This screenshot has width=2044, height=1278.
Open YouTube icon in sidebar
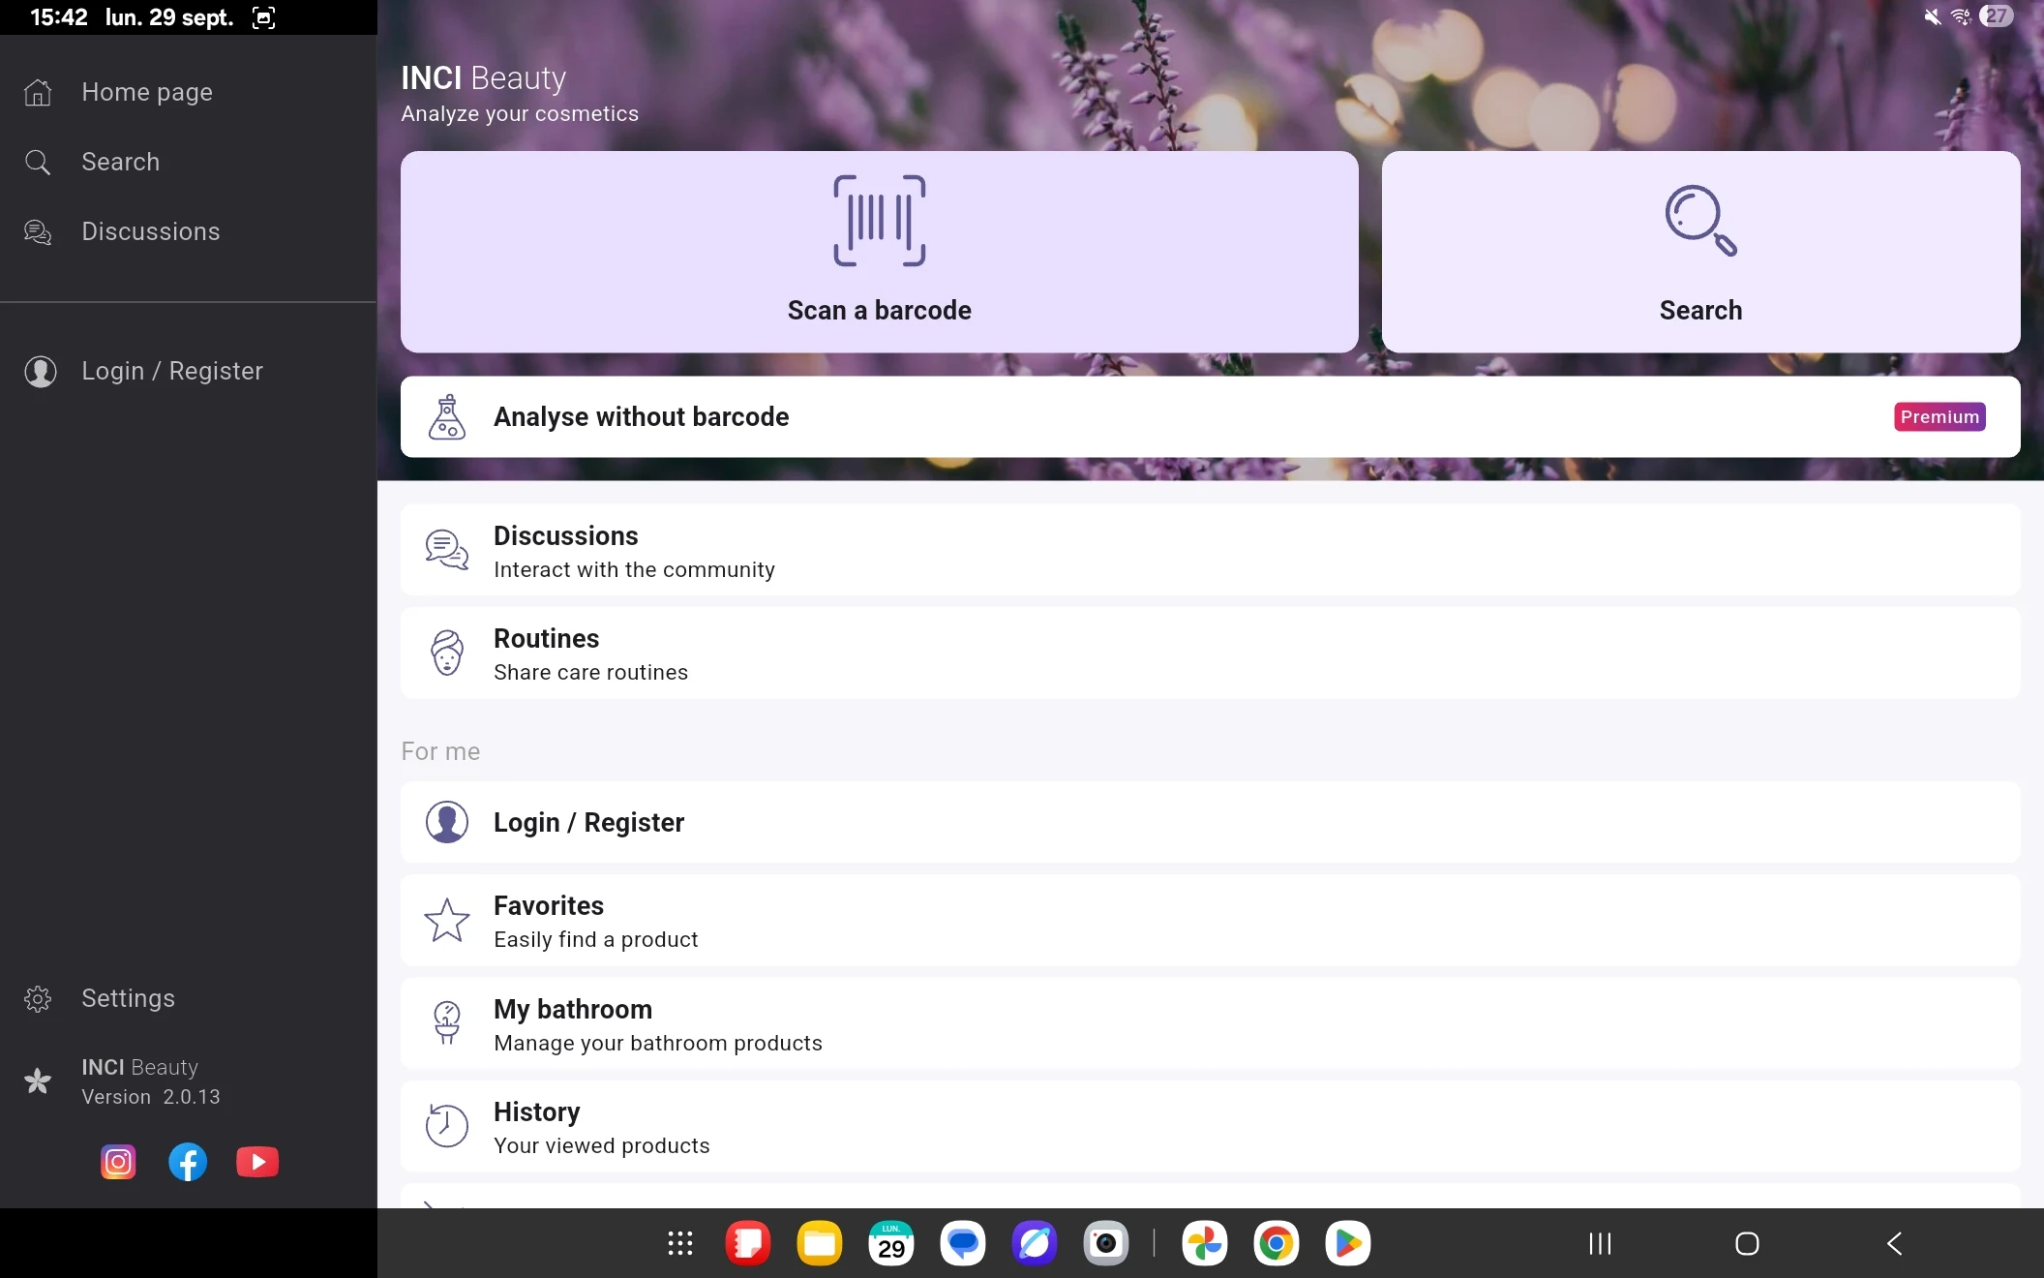click(x=257, y=1162)
